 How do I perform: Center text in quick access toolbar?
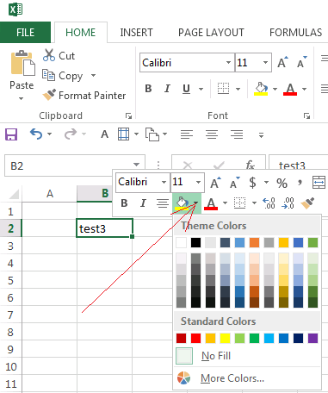click(x=212, y=134)
